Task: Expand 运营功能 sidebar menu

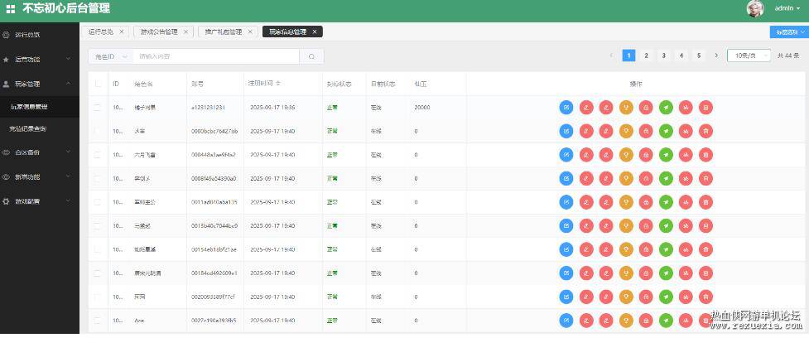Action: point(40,60)
